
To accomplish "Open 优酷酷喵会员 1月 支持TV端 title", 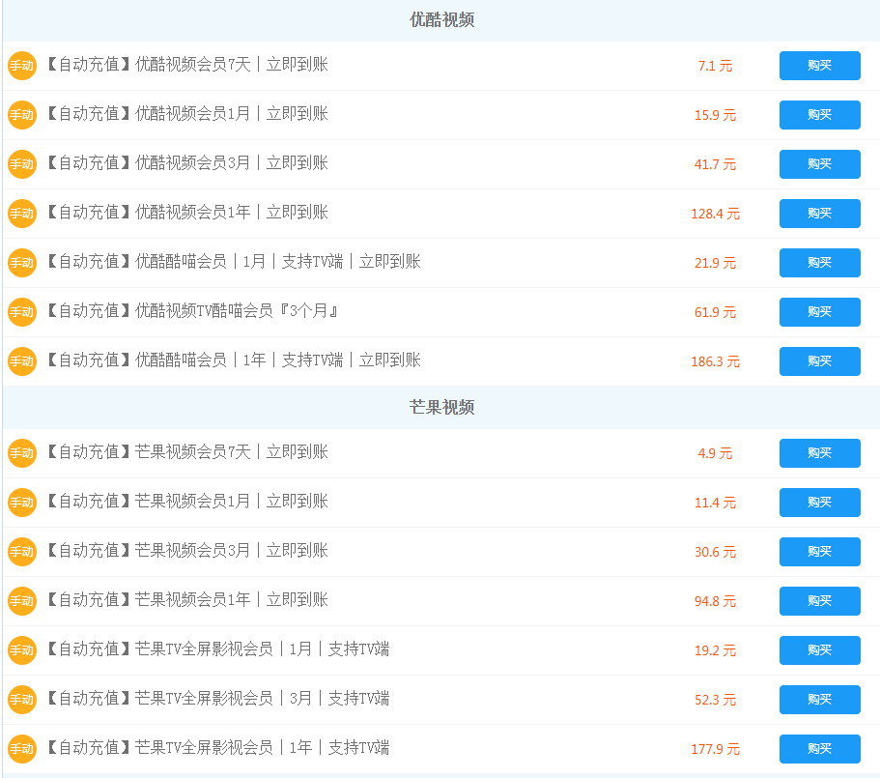I will pos(233,262).
